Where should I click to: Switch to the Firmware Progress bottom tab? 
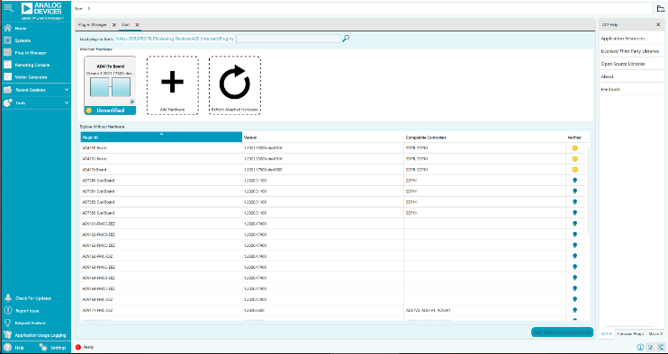tap(631, 334)
